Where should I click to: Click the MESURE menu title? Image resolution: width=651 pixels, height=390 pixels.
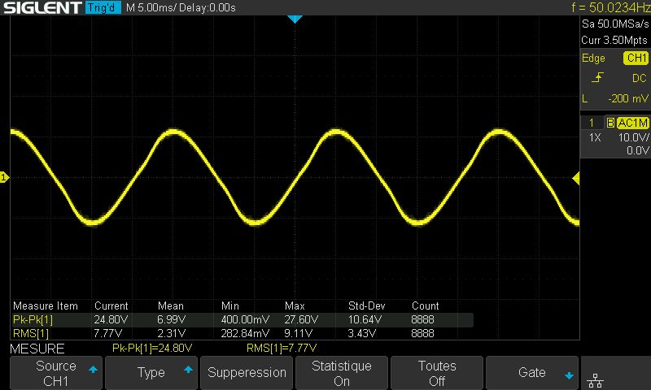(37, 349)
